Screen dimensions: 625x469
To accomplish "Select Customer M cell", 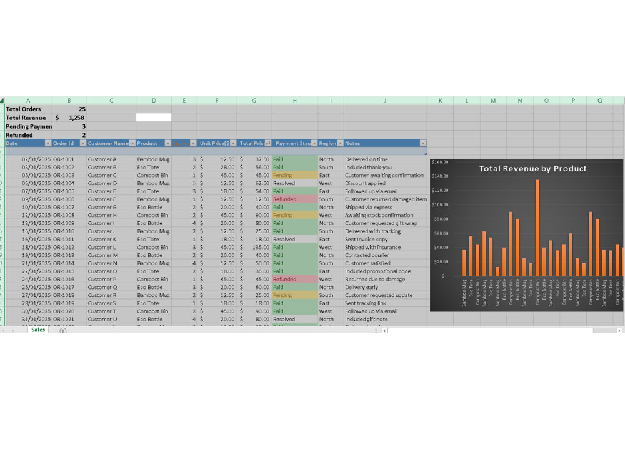I will coord(111,255).
